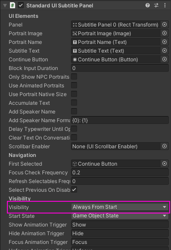Click the Show Animation Trigger text field
The height and width of the screenshot is (250, 171).
pyautogui.click(x=120, y=224)
